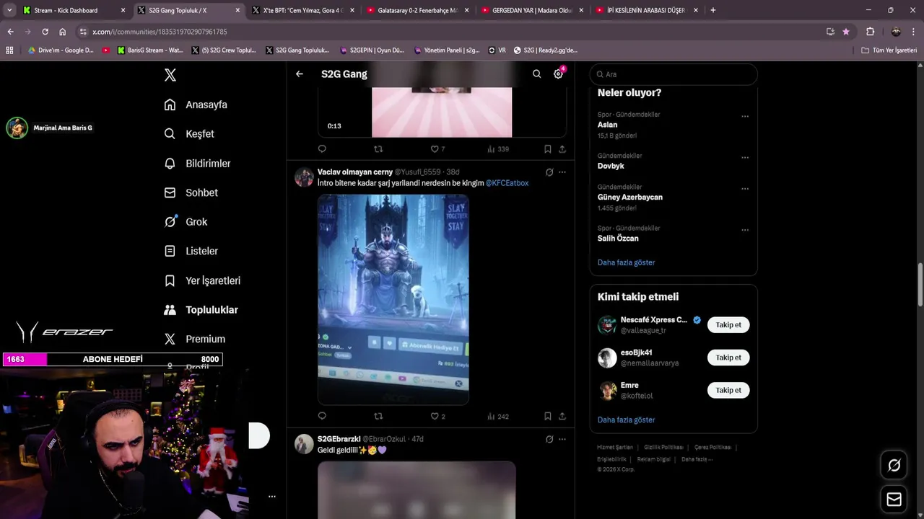
Task: Open the @KFCEatbox mention
Action: [507, 183]
